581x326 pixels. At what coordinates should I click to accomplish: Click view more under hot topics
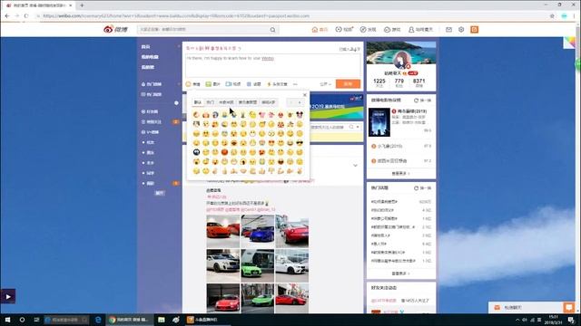coord(400,273)
